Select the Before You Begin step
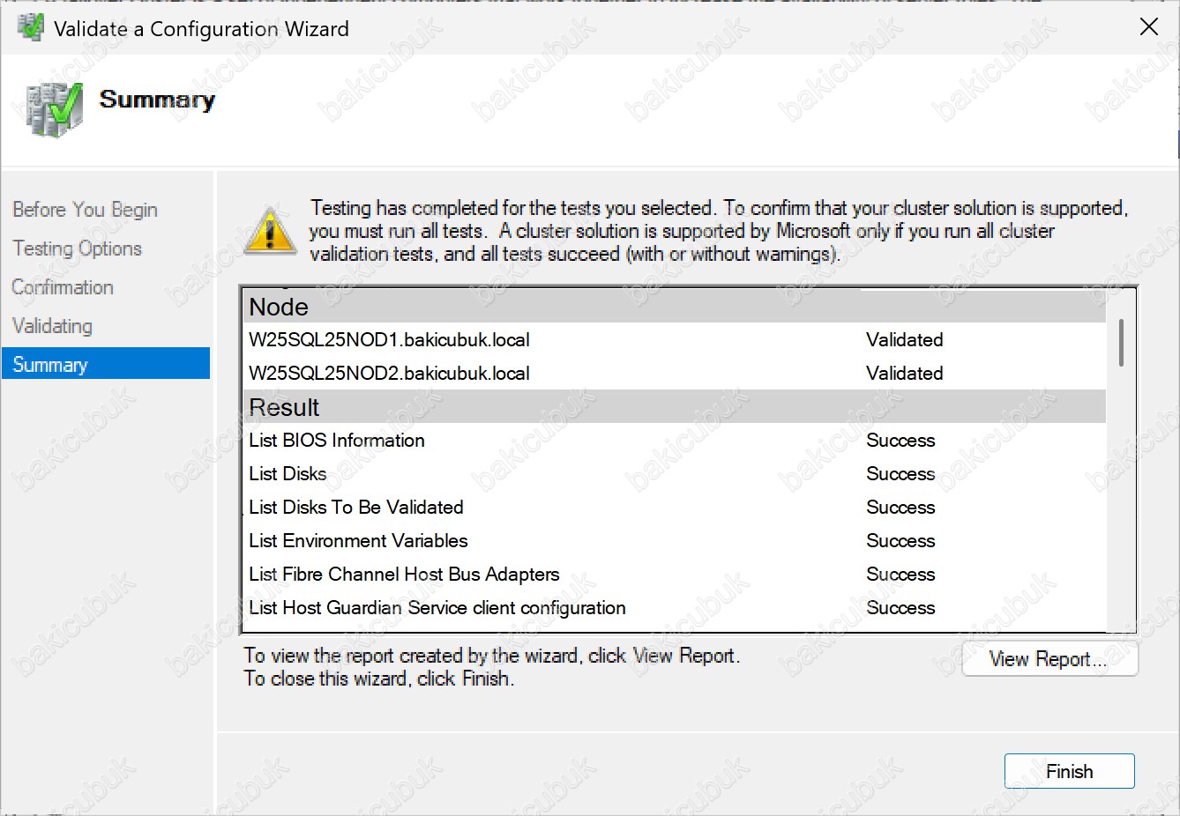This screenshot has height=816, width=1180. point(85,210)
